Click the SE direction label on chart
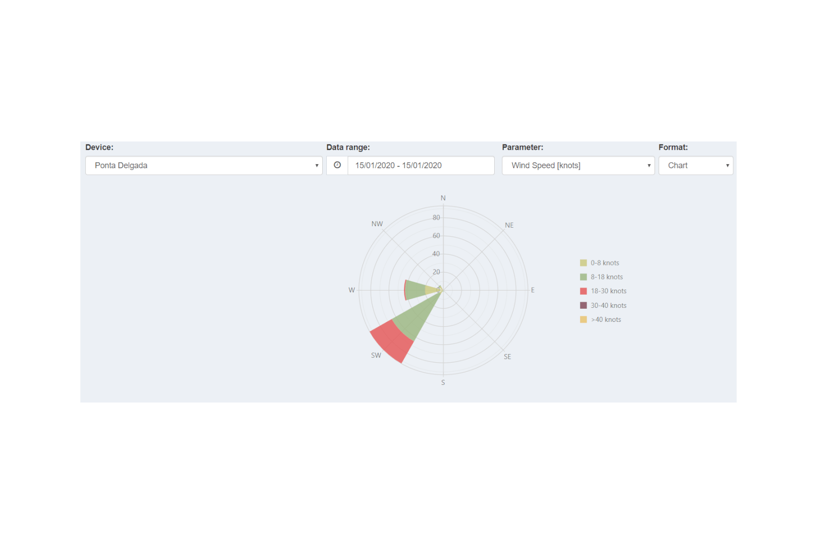 pos(507,357)
